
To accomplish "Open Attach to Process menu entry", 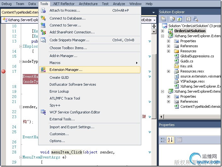I will 90,10.
